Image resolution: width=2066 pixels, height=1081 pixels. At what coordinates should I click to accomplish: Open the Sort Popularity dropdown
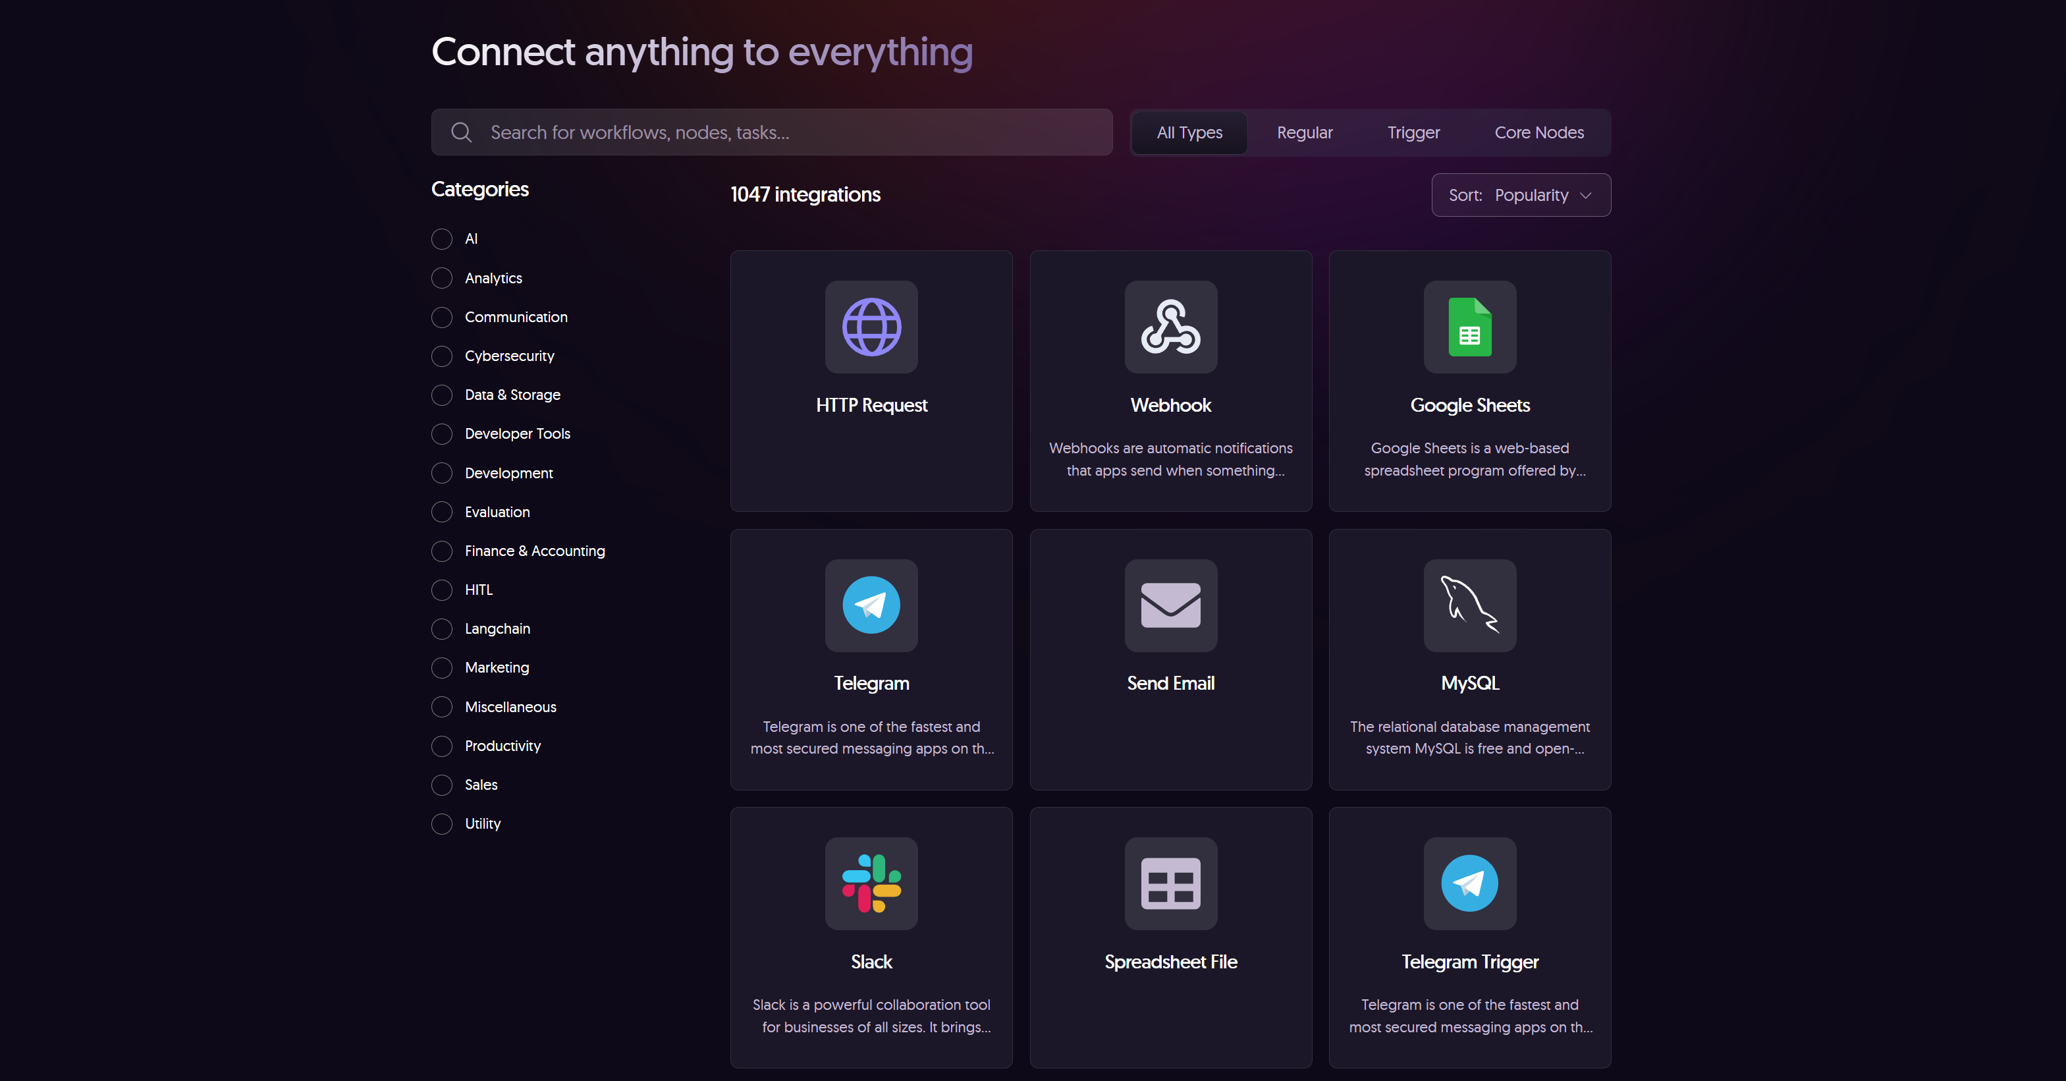1521,195
